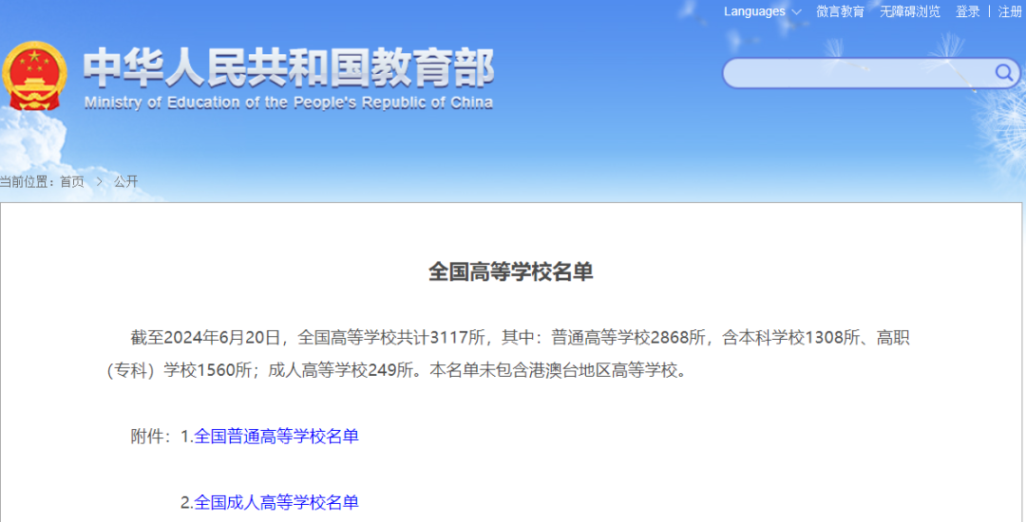Expand the chevron beside Languages

796,12
